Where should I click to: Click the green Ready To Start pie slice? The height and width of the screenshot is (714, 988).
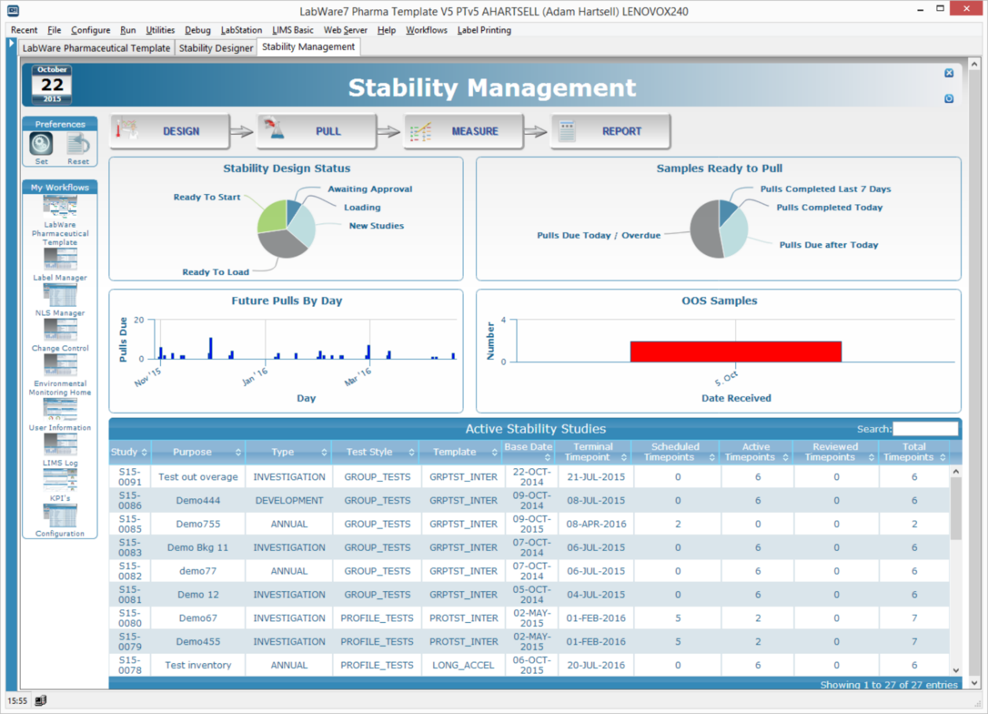coord(272,216)
